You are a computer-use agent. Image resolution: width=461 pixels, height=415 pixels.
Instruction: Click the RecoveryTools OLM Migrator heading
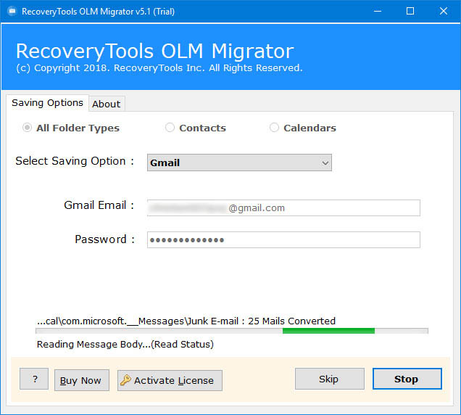[154, 52]
